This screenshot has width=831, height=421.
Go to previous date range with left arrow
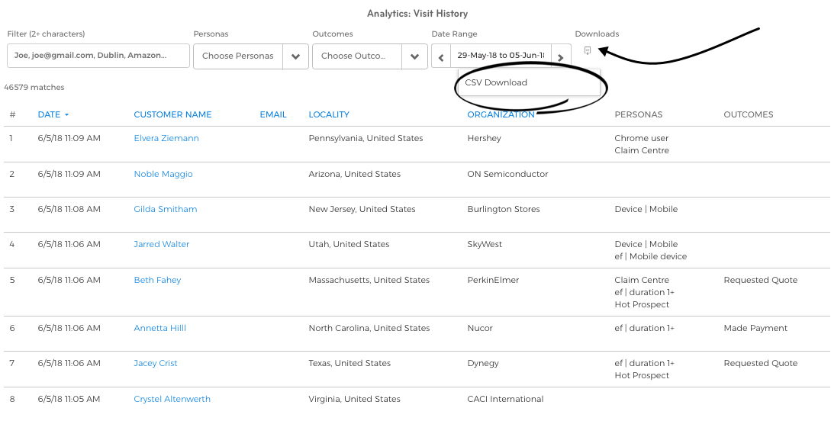(441, 57)
